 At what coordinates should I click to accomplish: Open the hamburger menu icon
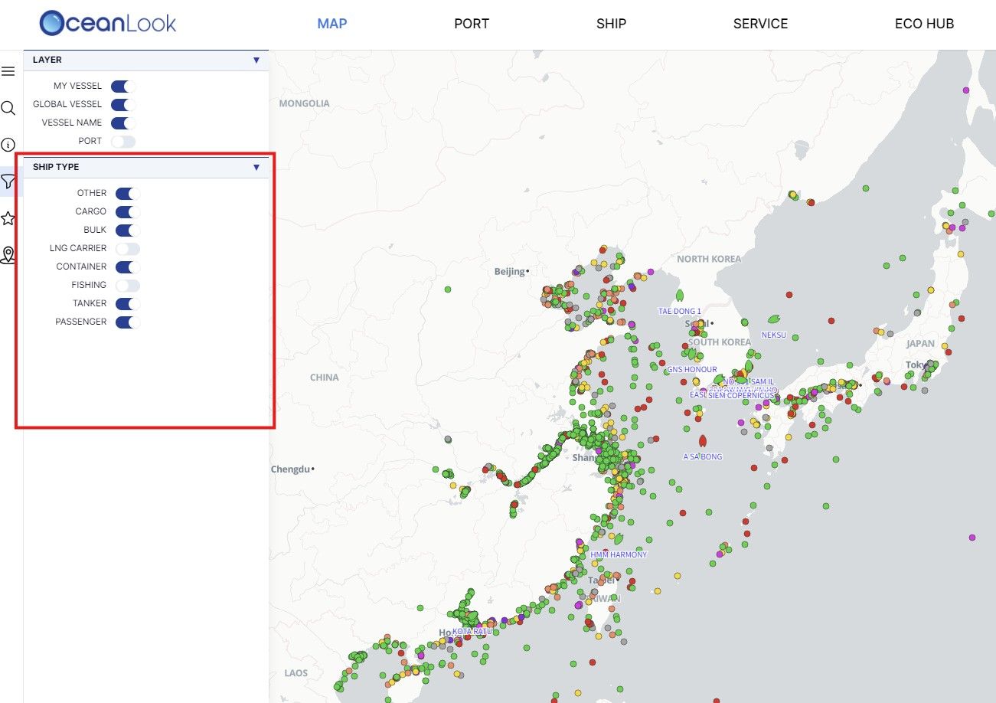click(x=8, y=71)
